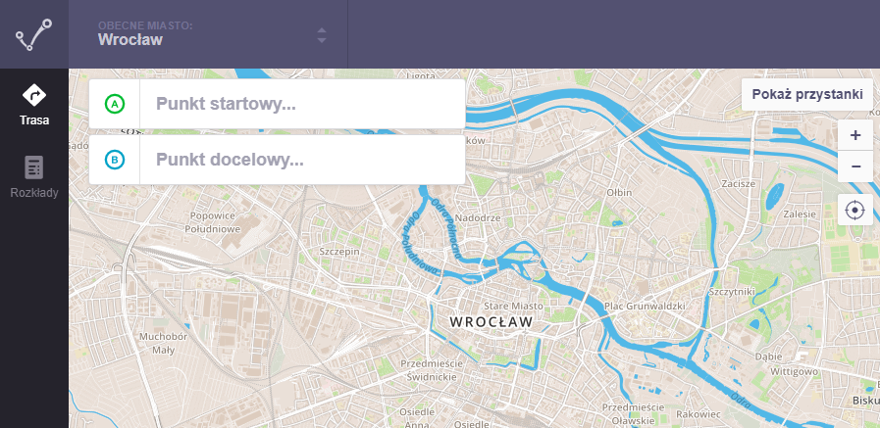This screenshot has width=880, height=428.
Task: Zoom out the map with minus
Action: tap(855, 166)
